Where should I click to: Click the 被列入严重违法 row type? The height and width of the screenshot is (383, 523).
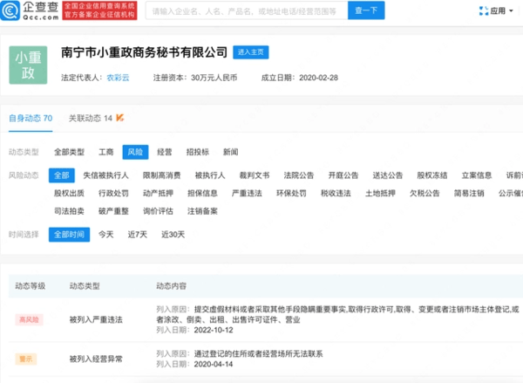[x=96, y=320]
